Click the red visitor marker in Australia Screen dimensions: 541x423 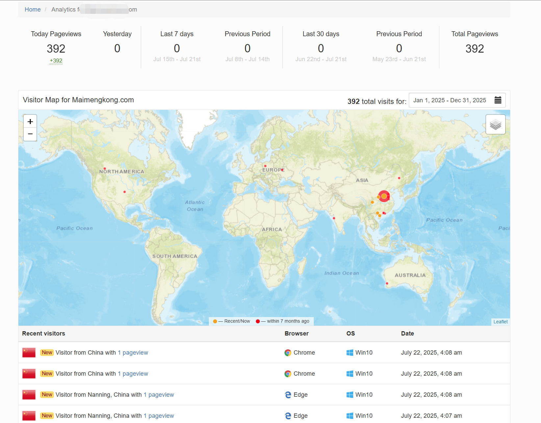387,283
